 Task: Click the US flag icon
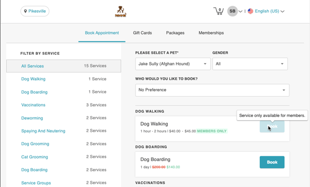[x=250, y=11]
